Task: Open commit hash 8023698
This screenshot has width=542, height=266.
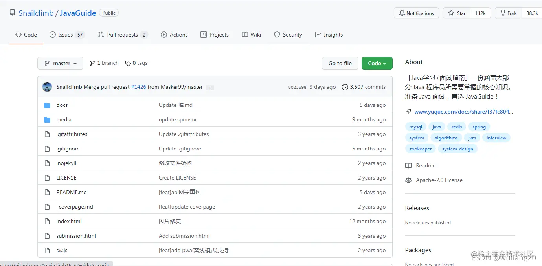Action: click(x=297, y=87)
